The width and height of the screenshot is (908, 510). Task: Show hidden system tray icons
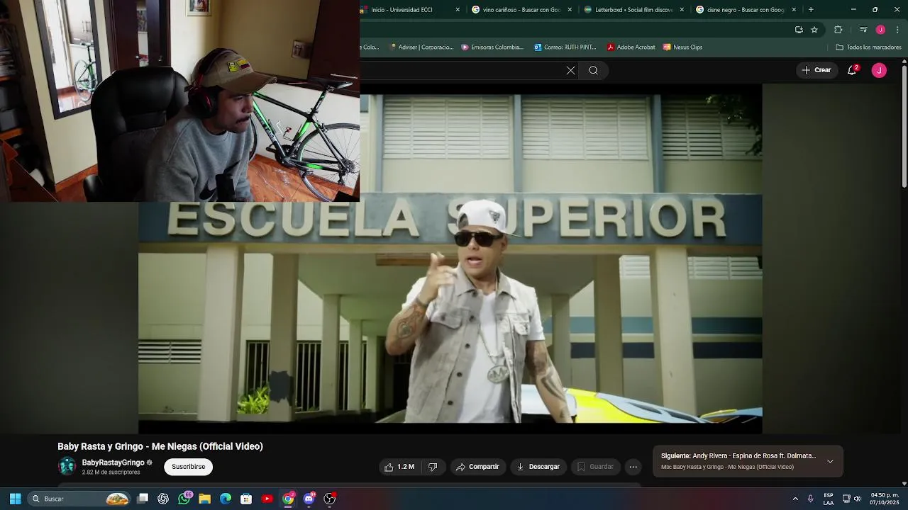[x=795, y=499]
